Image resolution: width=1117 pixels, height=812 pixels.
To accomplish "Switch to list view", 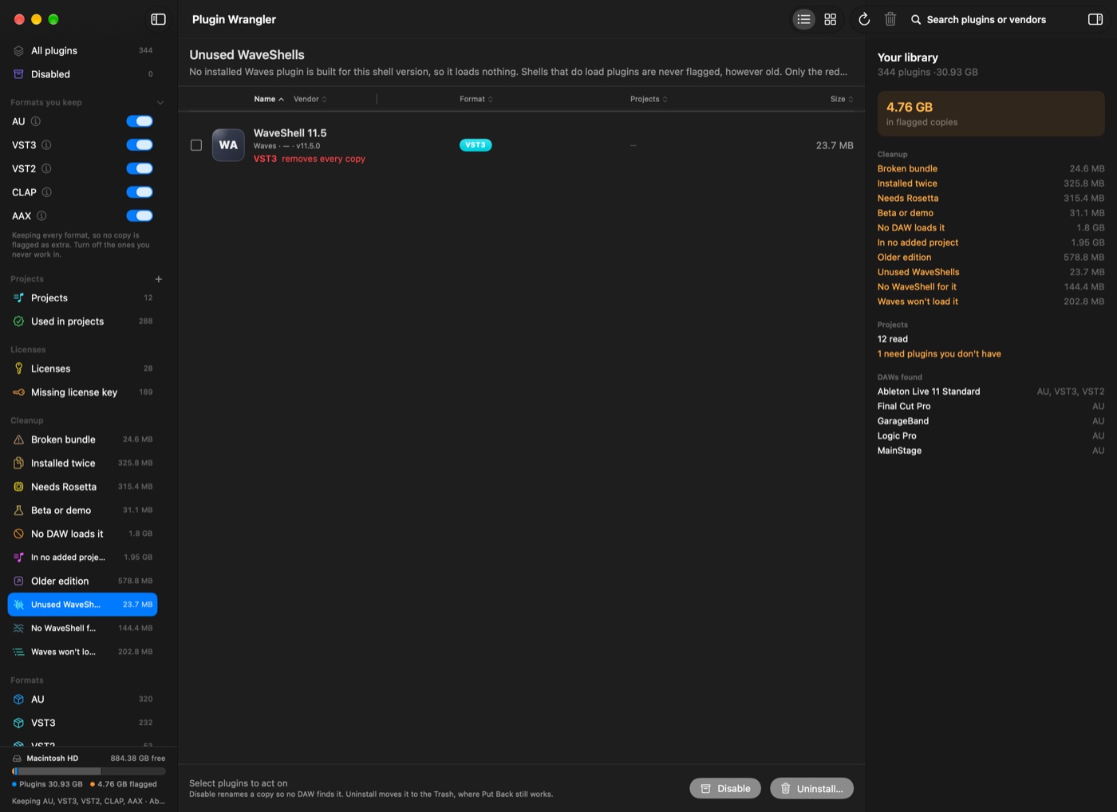I will point(803,19).
